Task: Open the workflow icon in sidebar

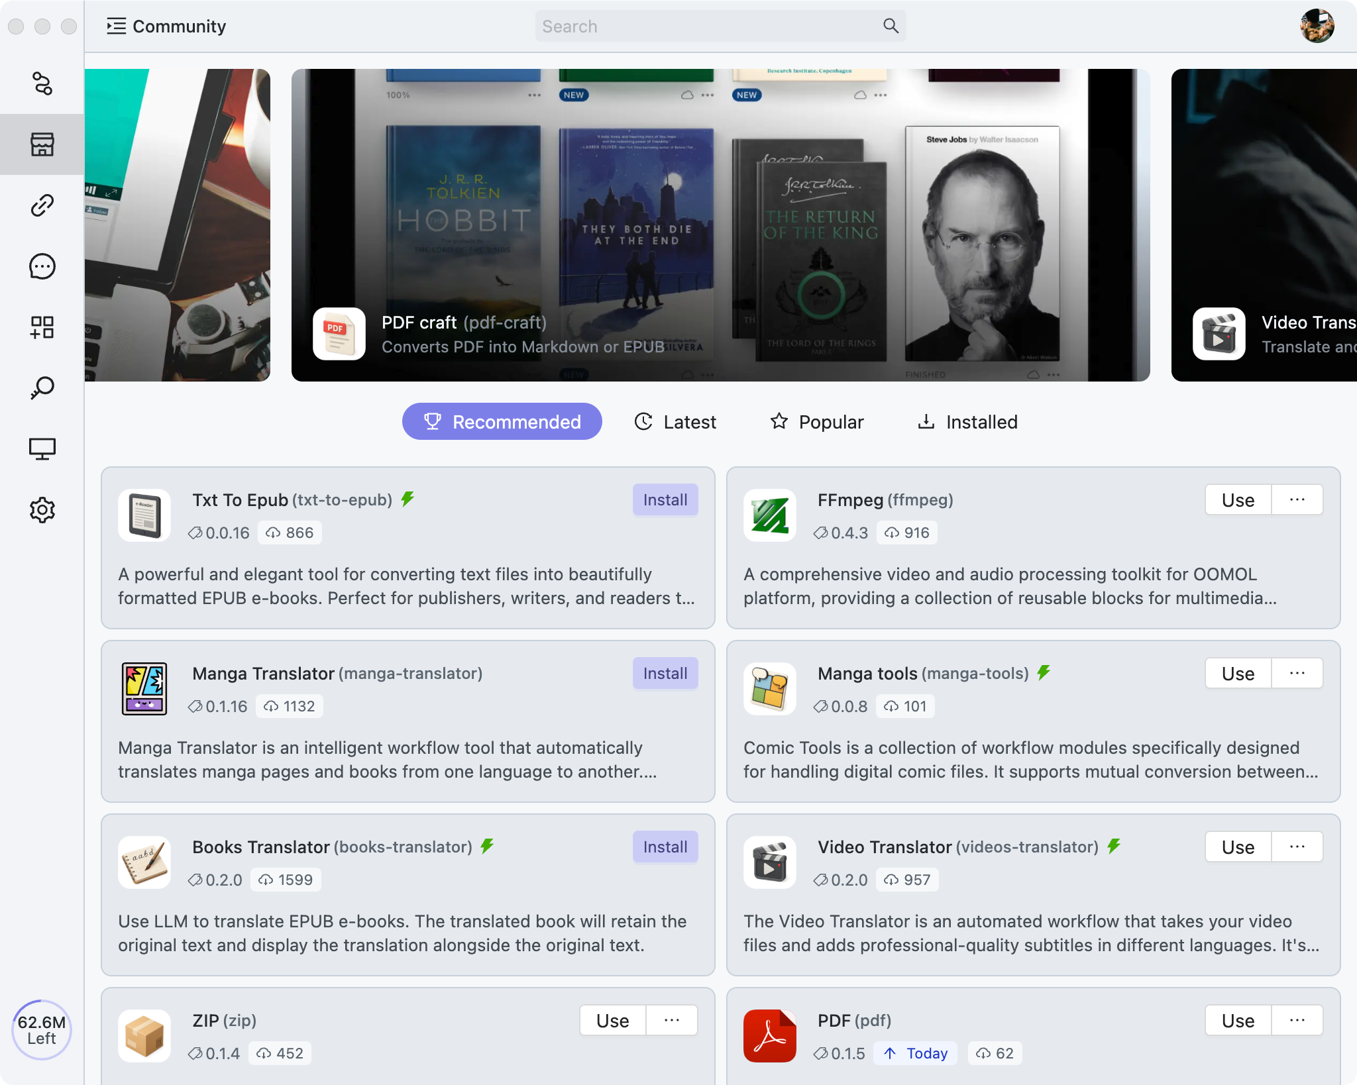Action: tap(42, 83)
